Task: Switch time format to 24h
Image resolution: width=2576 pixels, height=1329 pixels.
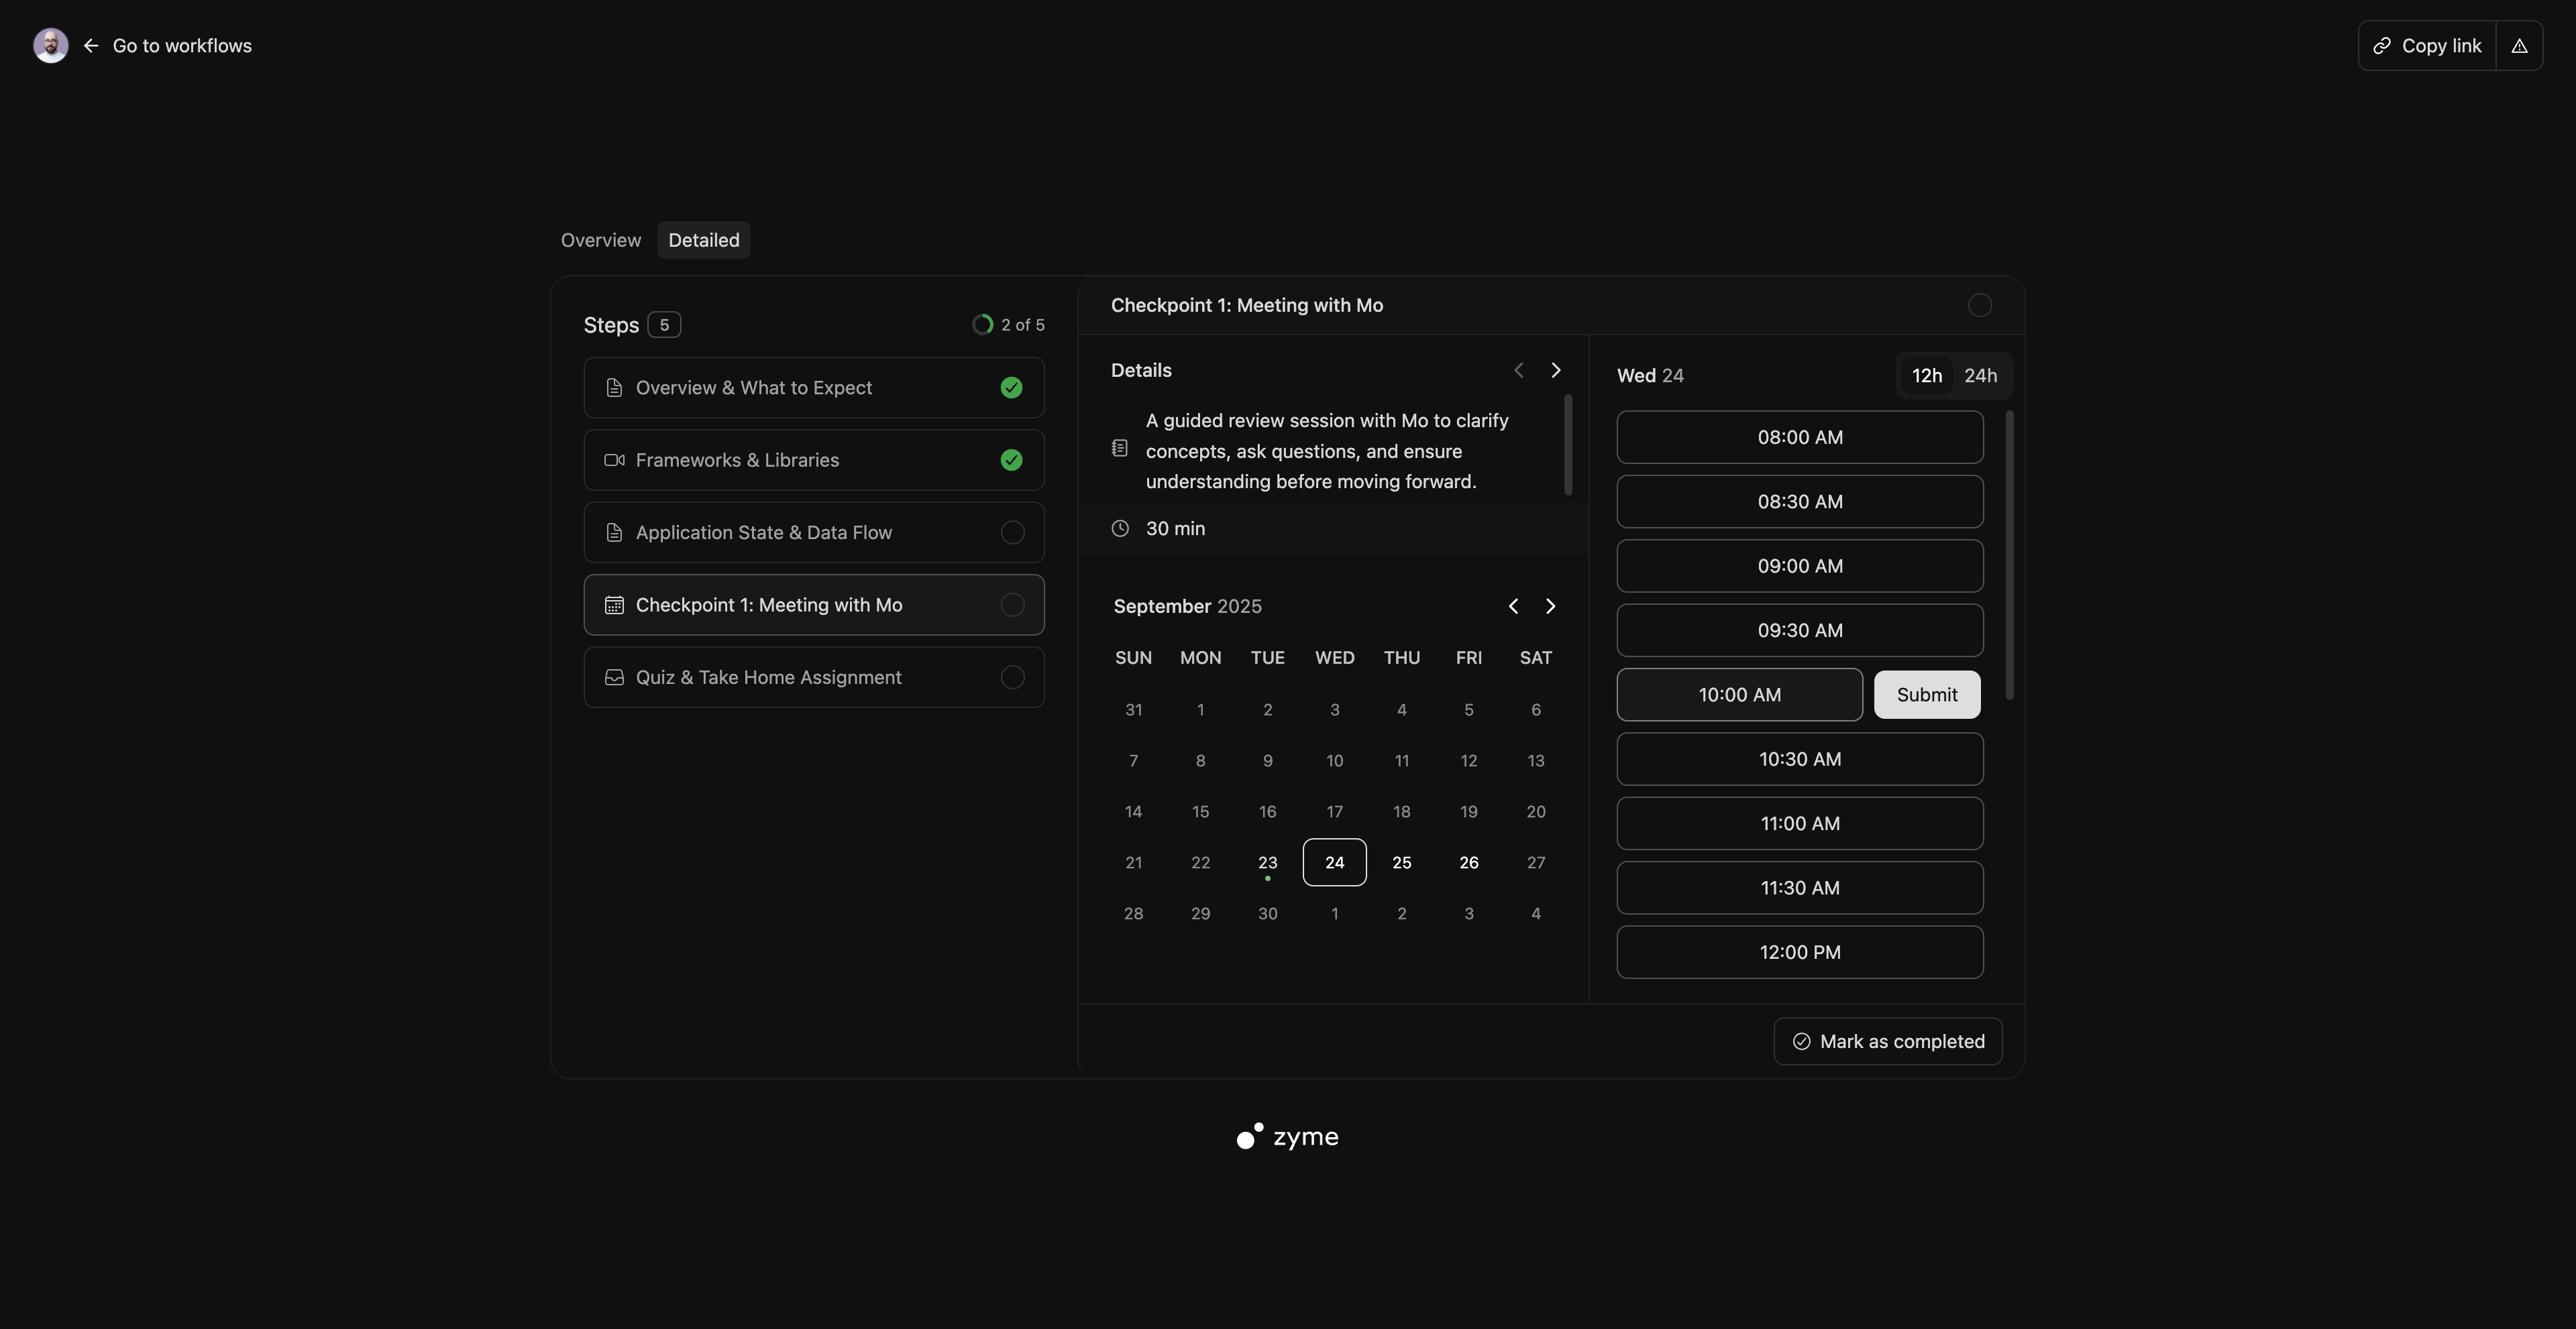Action: pos(1980,375)
